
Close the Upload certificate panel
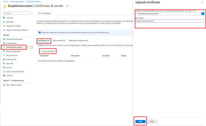[202, 2]
